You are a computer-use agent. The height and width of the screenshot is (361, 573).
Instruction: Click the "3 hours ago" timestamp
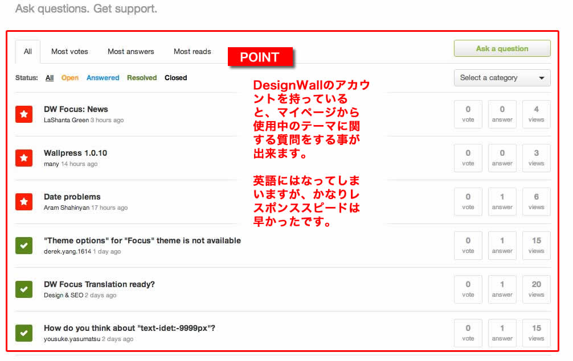(x=107, y=121)
